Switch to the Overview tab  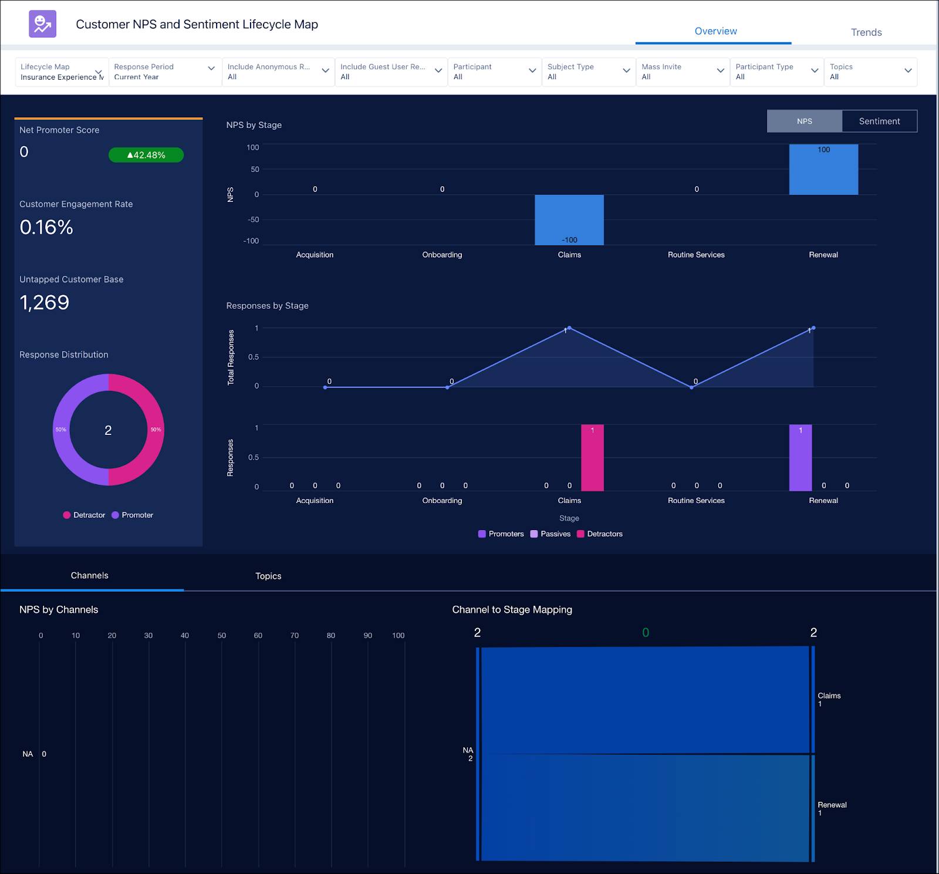pyautogui.click(x=715, y=31)
